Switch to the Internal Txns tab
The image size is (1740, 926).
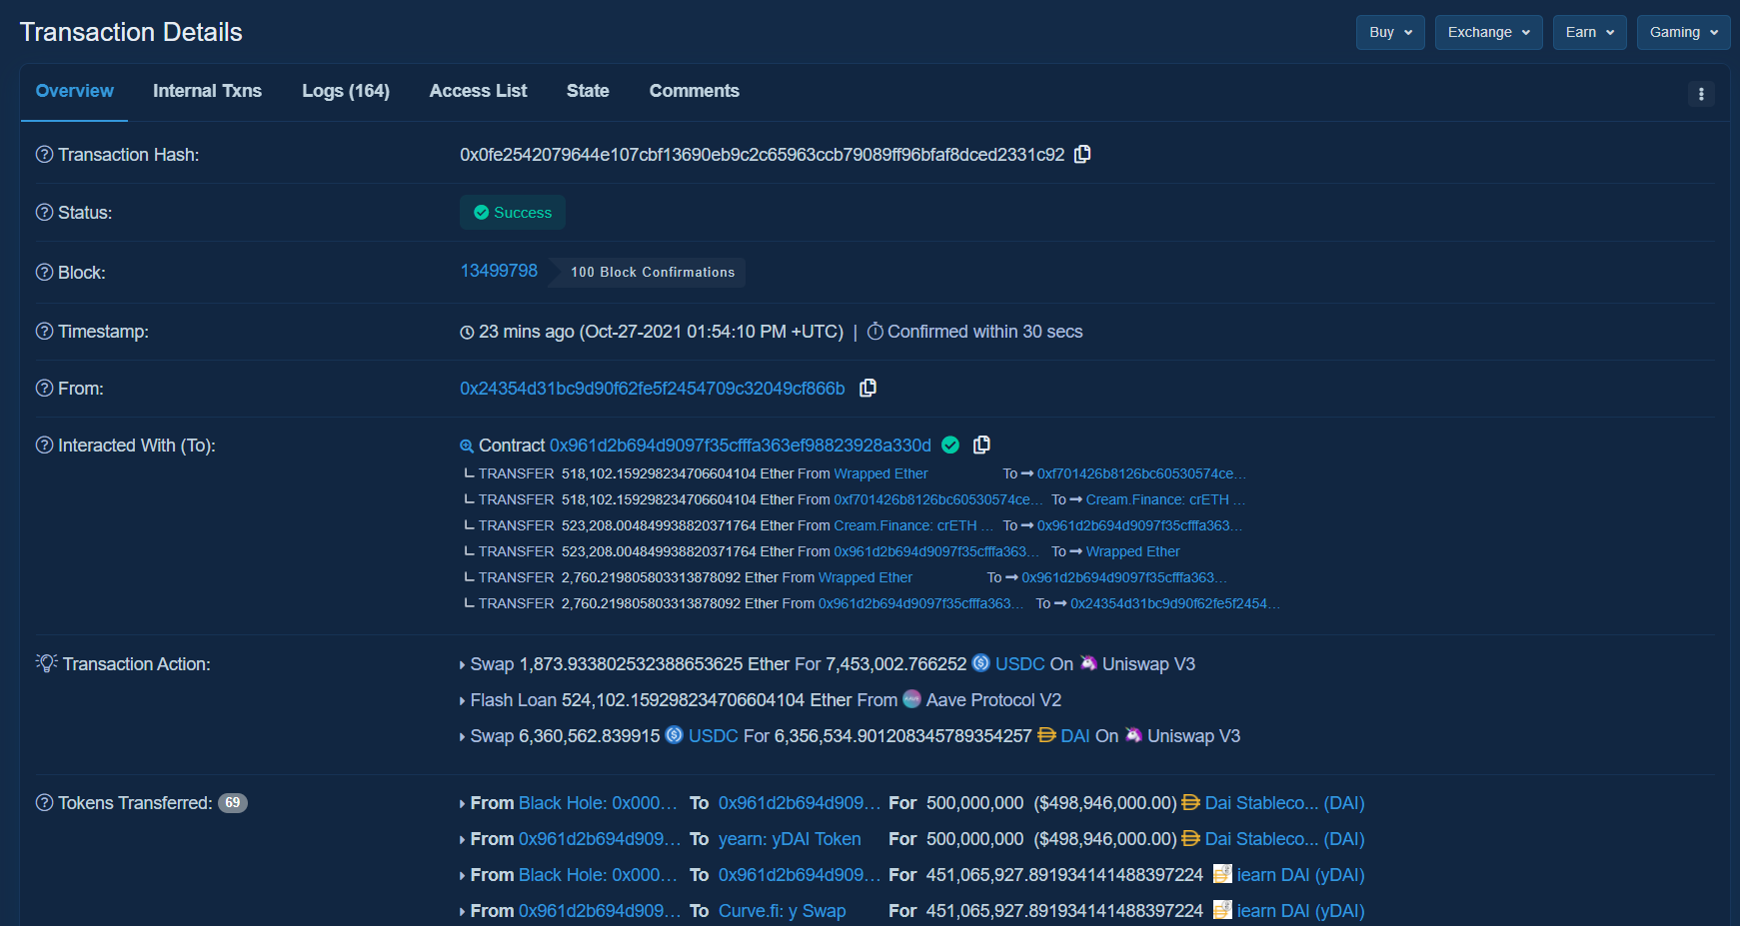pyautogui.click(x=207, y=91)
